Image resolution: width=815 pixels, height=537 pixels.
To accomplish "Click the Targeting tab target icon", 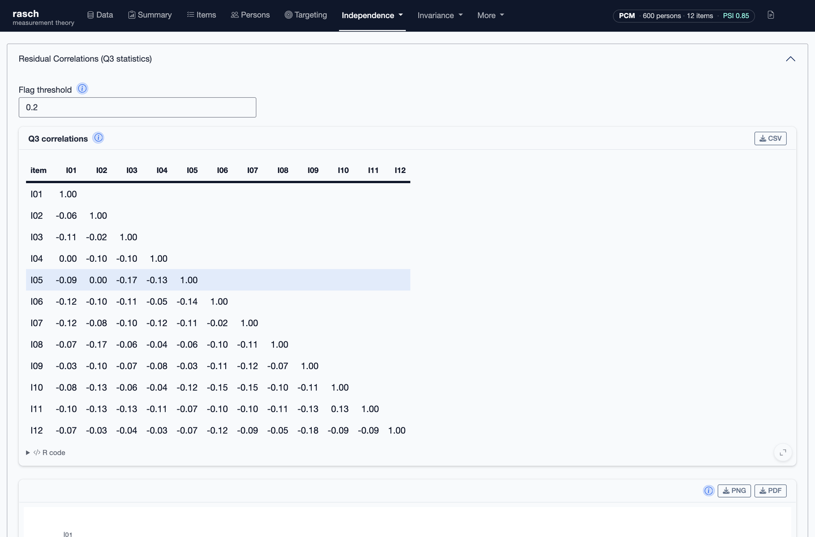I will click(289, 15).
